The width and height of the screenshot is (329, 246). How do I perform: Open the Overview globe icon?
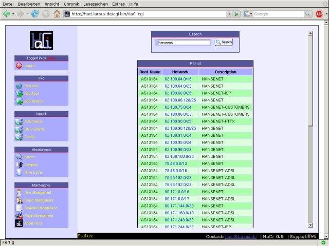(19, 86)
